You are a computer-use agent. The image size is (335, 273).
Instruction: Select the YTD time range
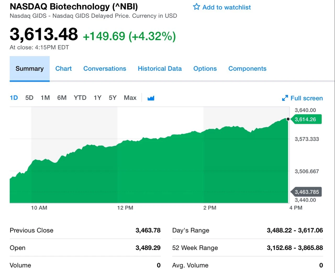(80, 97)
